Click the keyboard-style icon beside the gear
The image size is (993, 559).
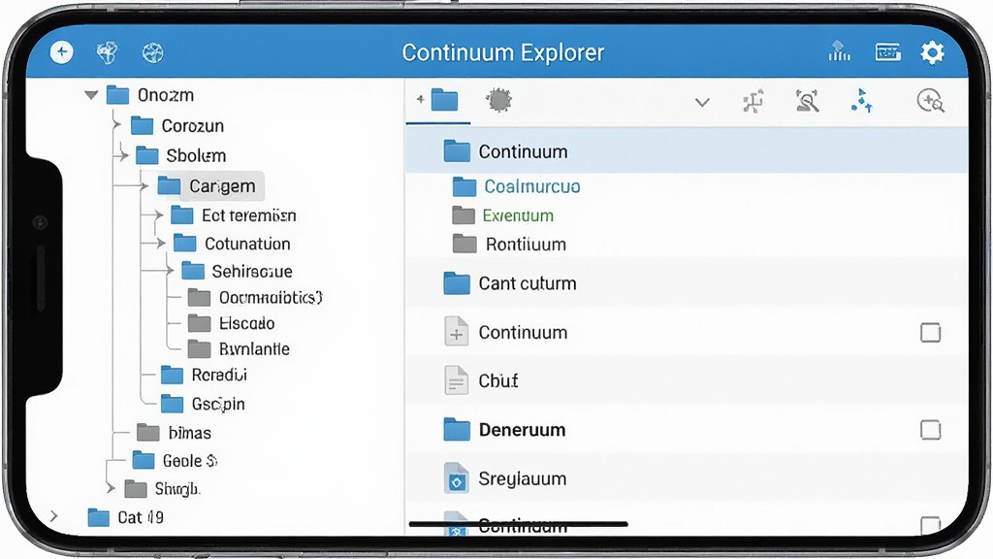pos(887,52)
